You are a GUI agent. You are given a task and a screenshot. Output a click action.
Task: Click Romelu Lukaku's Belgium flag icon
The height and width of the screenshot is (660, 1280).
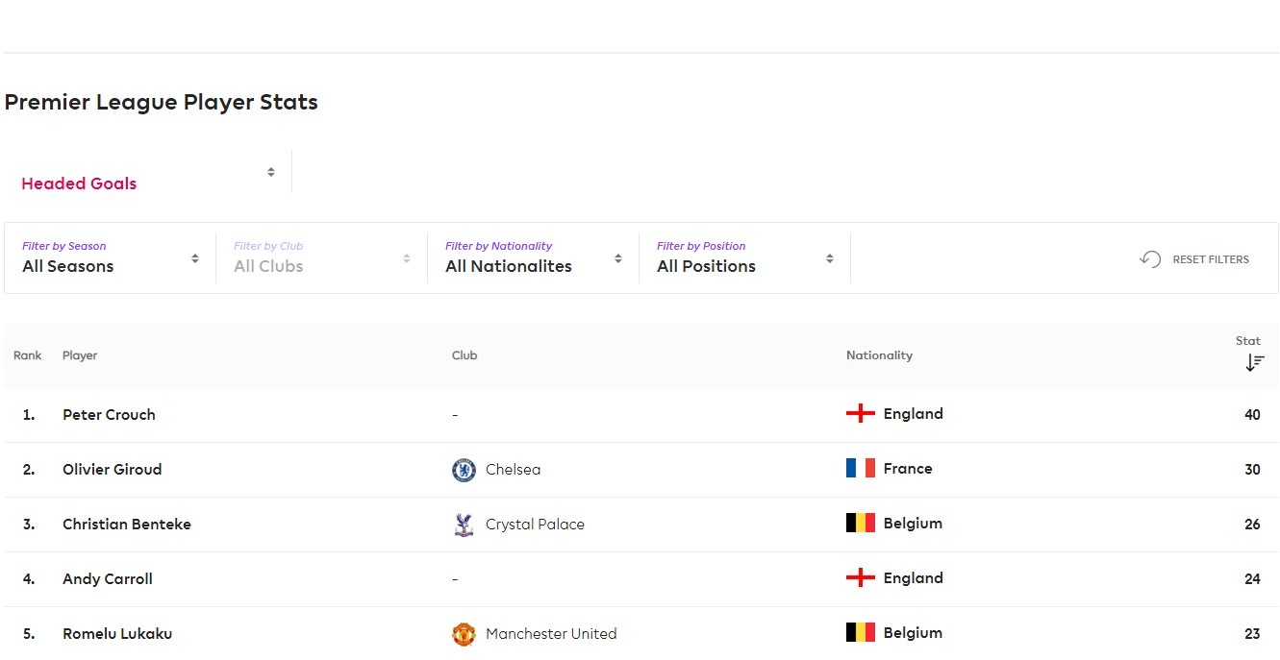pos(860,633)
